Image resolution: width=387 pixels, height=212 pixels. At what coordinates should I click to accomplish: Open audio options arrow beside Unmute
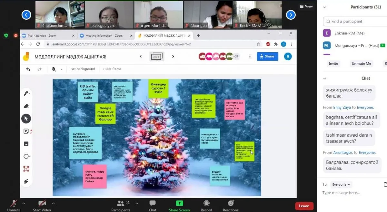pyautogui.click(x=24, y=203)
